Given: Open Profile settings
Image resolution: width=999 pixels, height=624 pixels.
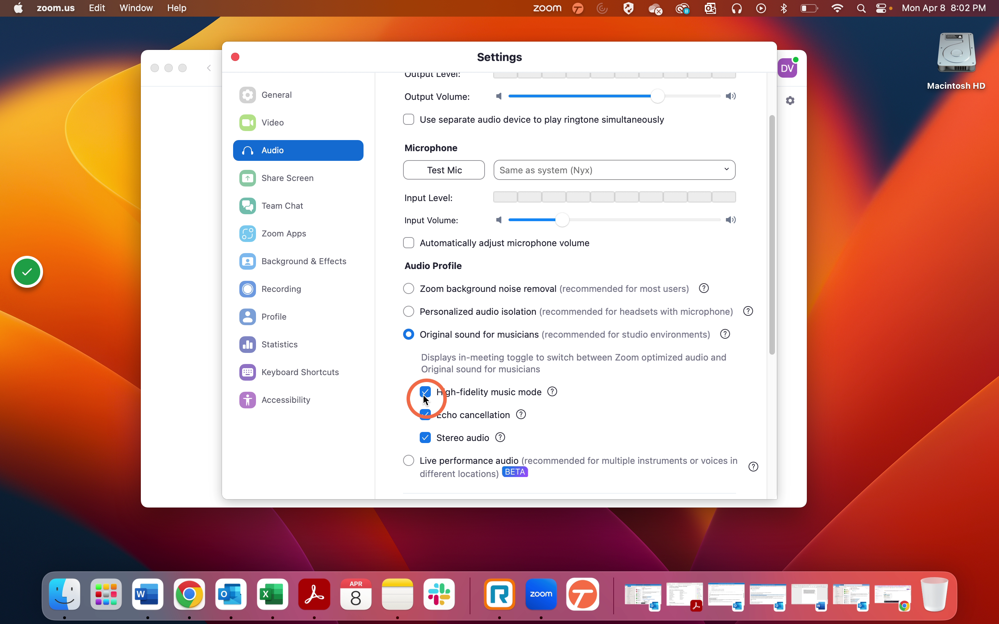Looking at the screenshot, I should click(x=298, y=317).
